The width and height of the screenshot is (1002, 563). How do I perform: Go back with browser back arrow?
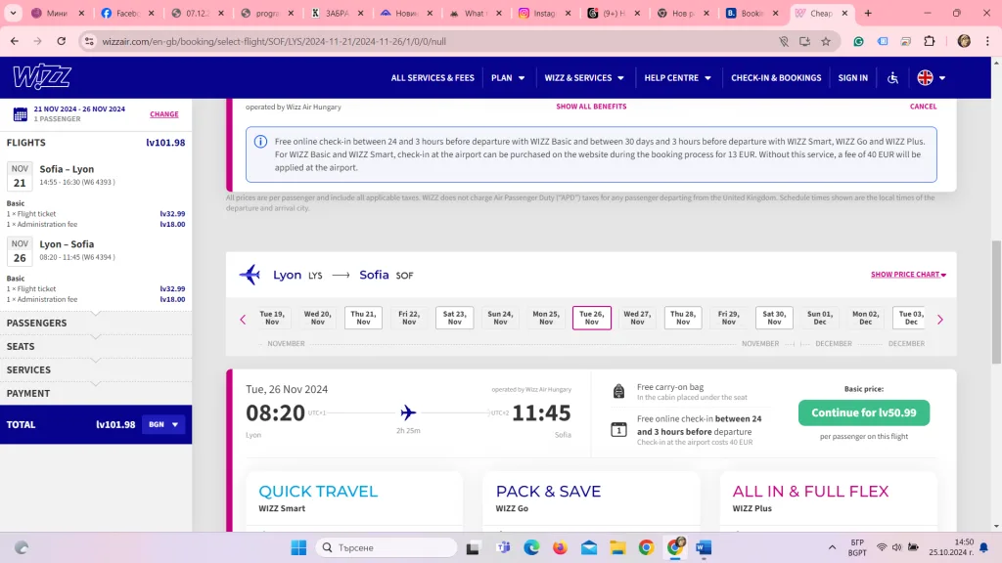(x=14, y=41)
